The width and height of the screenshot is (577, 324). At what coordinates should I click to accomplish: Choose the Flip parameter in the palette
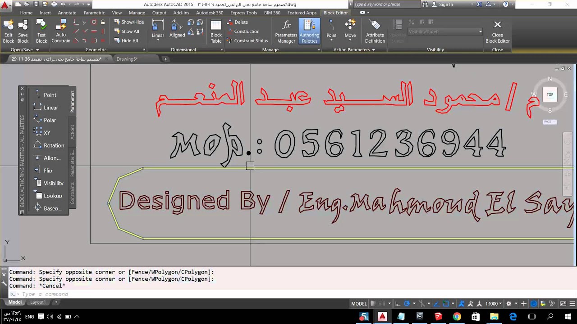coord(43,171)
